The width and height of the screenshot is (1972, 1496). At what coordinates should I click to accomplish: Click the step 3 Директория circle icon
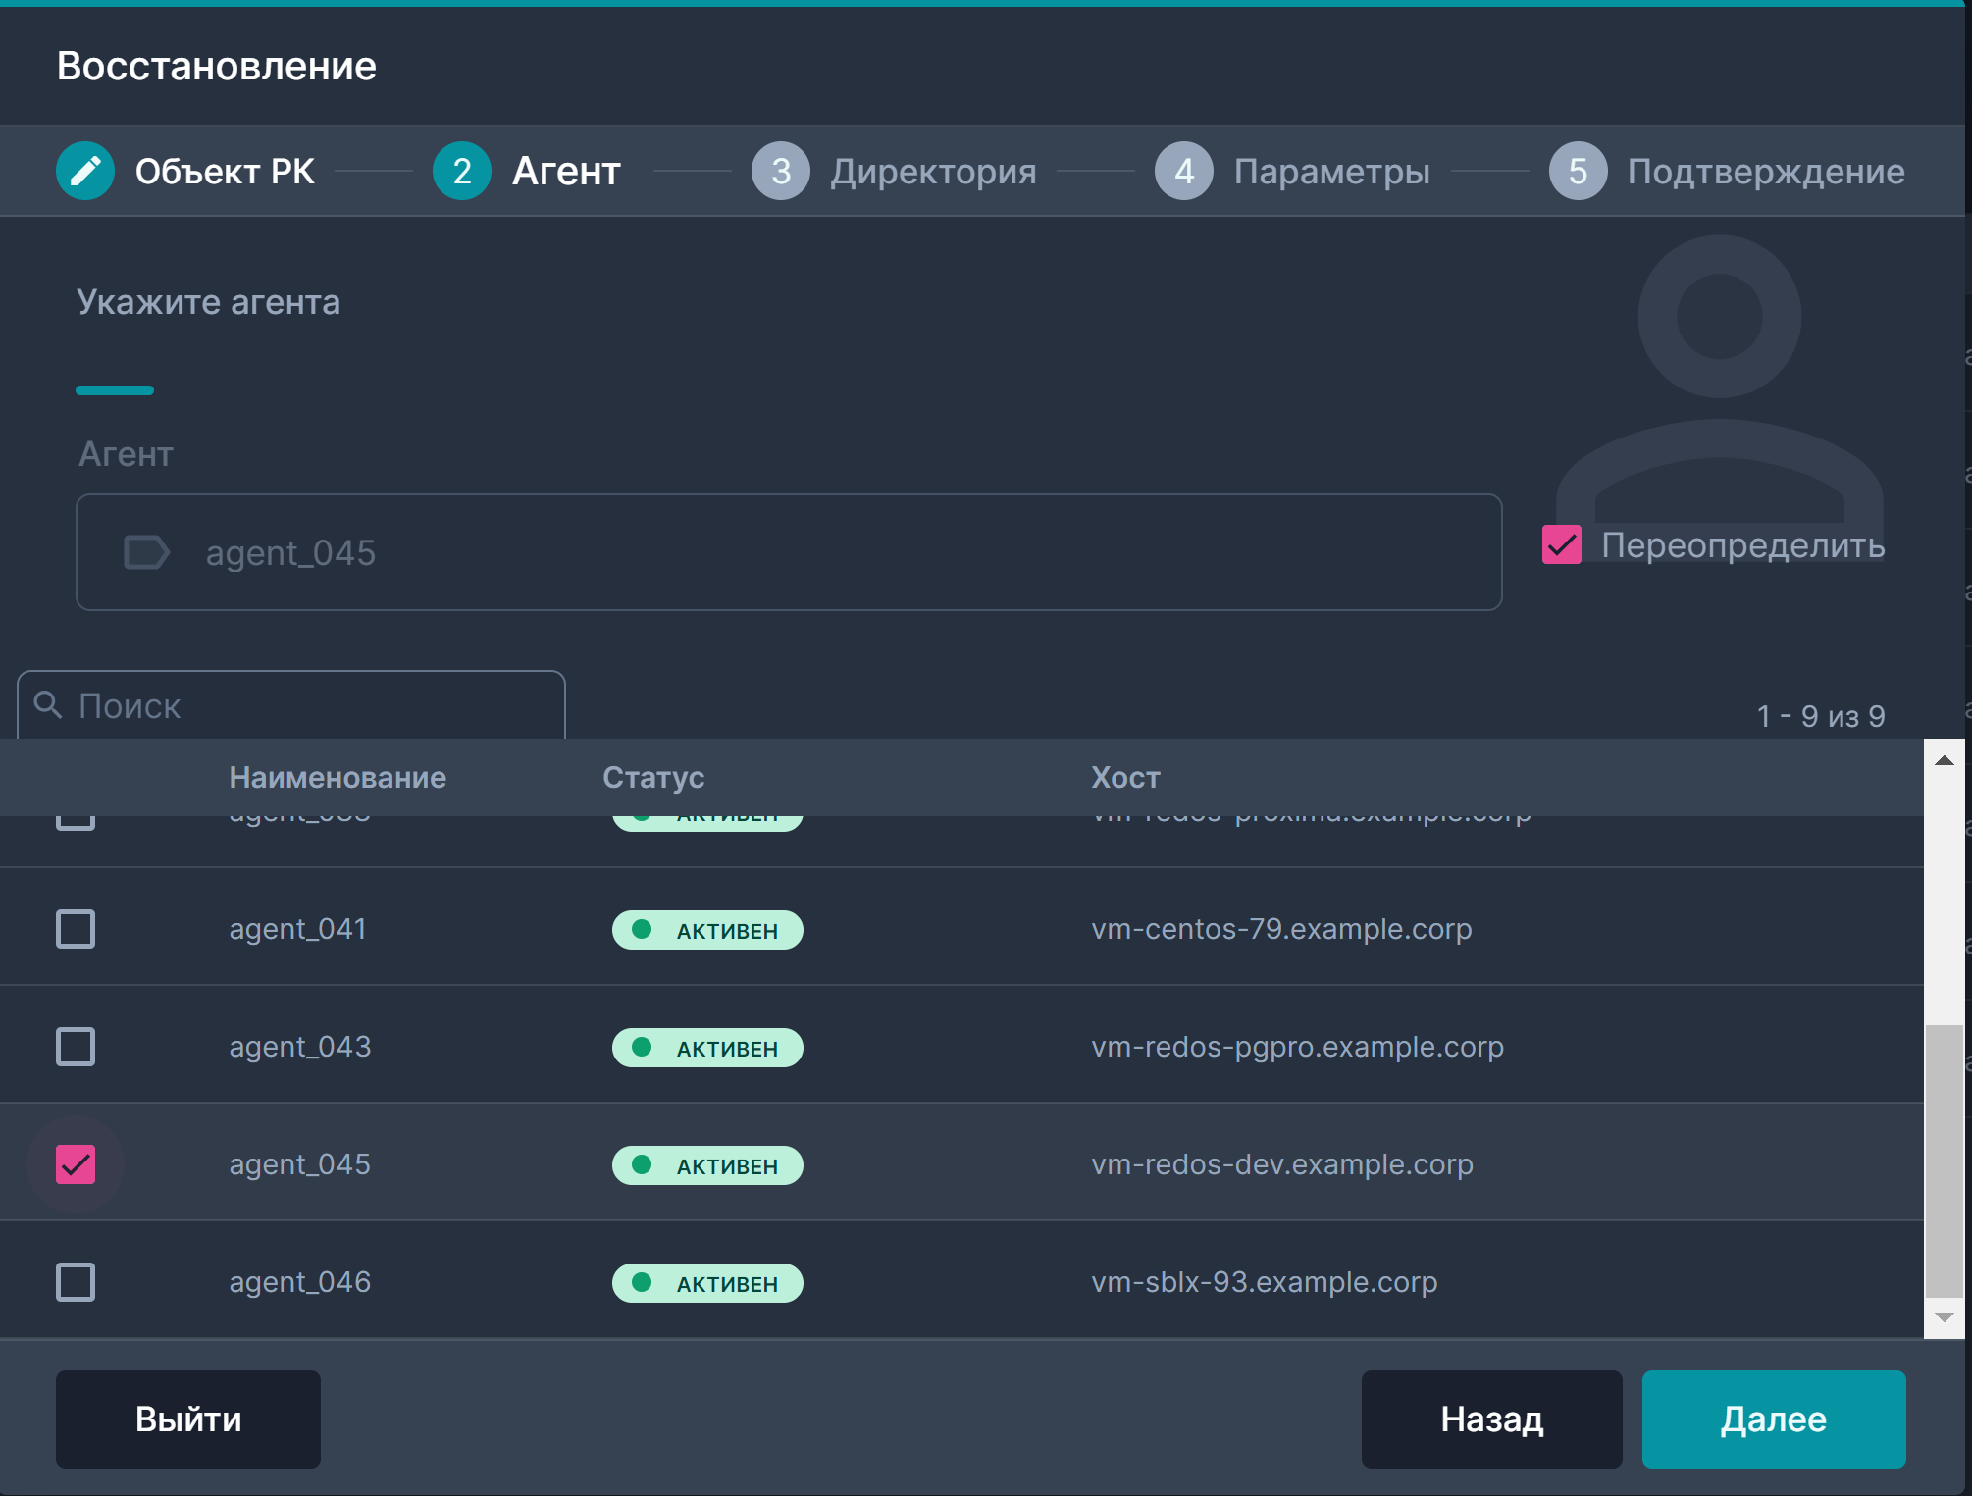(x=780, y=171)
